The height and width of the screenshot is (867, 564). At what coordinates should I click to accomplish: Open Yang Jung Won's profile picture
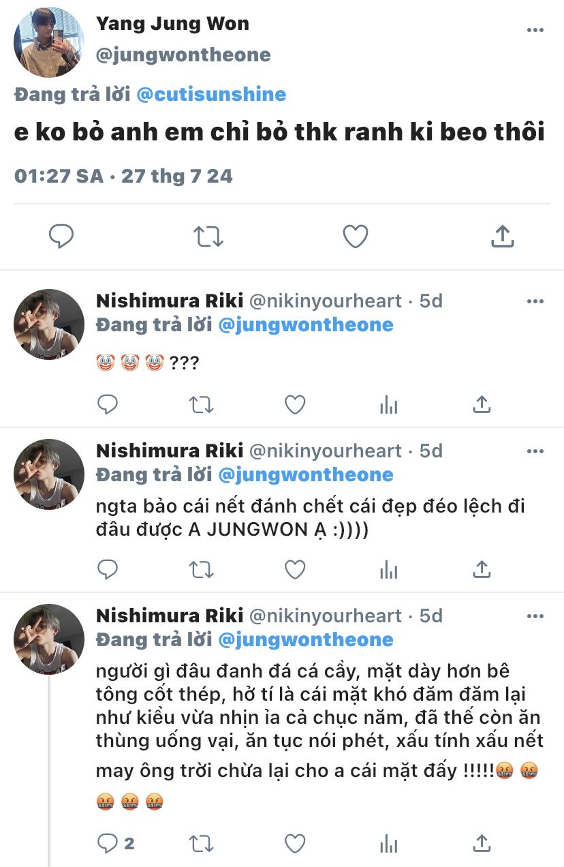tap(48, 42)
